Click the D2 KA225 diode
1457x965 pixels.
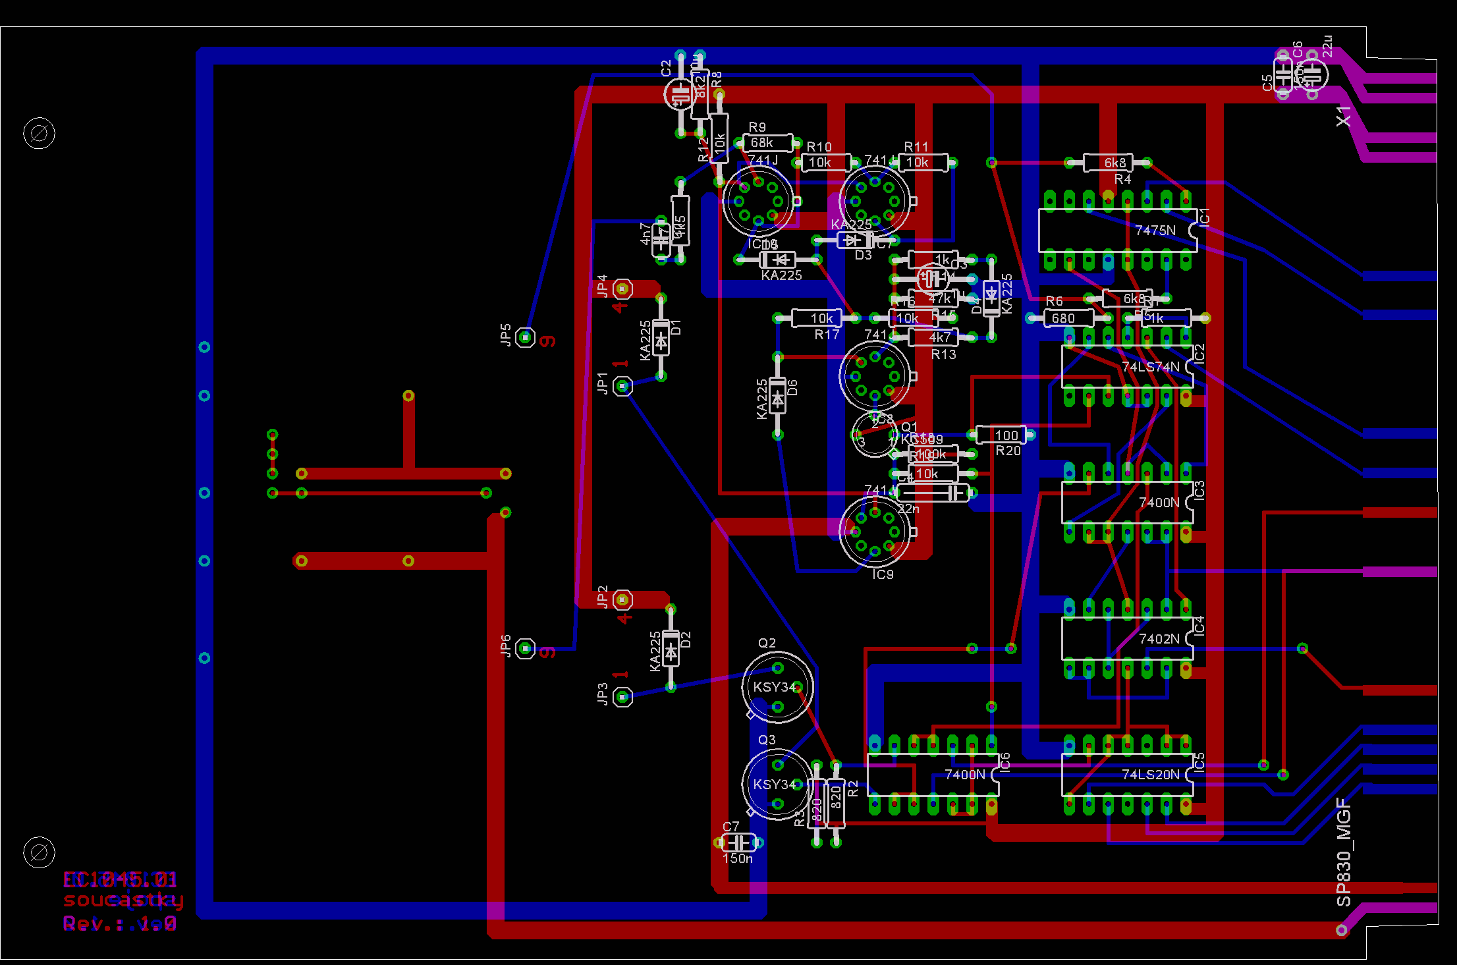point(671,649)
